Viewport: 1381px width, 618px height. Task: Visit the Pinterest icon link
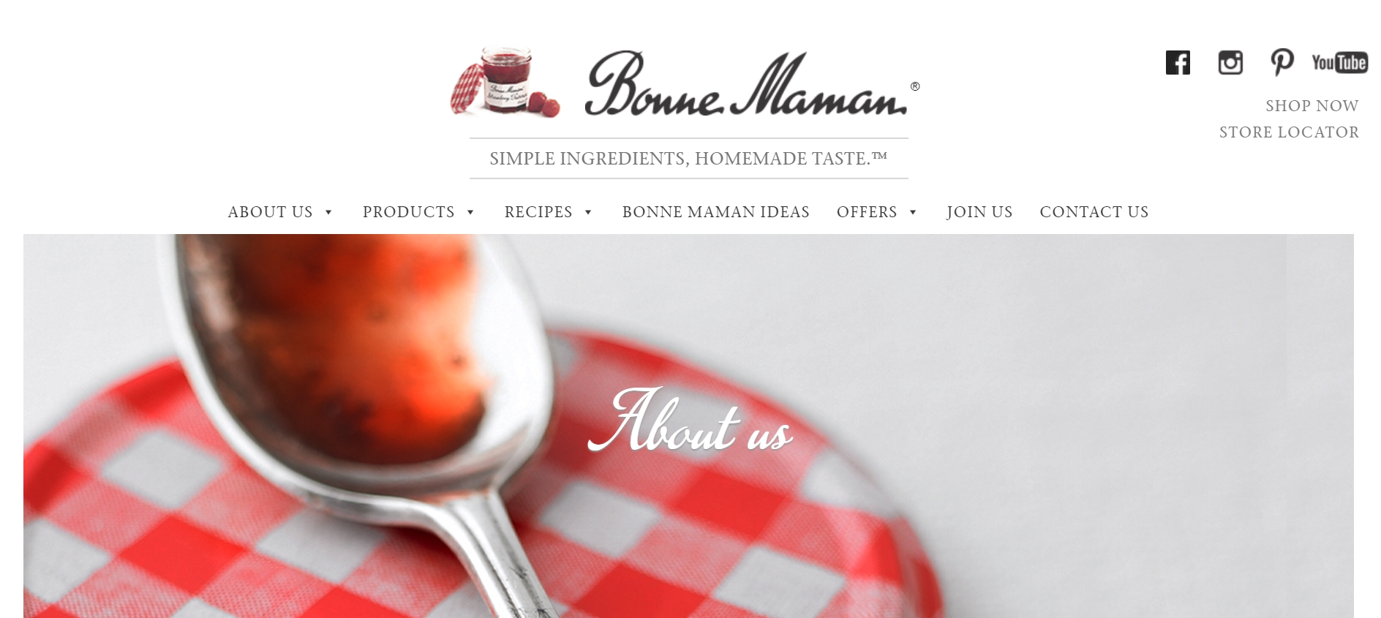click(x=1282, y=63)
